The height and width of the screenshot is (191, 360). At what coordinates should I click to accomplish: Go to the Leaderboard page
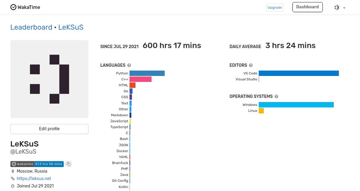click(x=31, y=27)
